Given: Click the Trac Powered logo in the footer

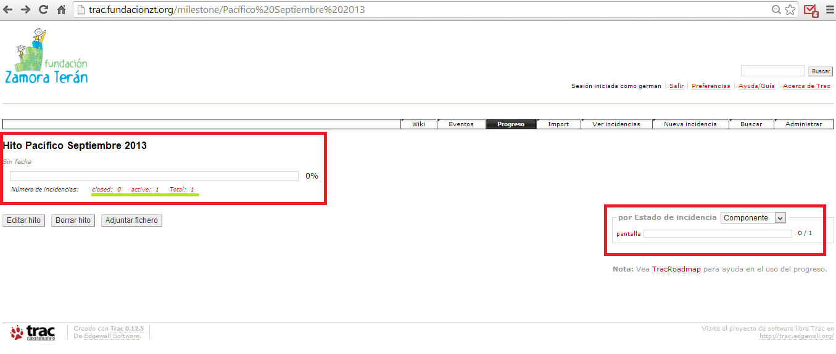Looking at the screenshot, I should pos(33,333).
